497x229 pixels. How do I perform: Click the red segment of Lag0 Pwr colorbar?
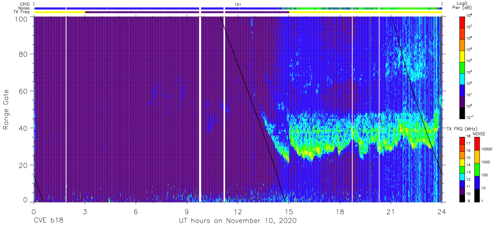[x=463, y=22]
